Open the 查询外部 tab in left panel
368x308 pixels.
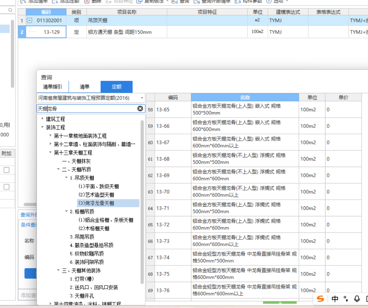click(x=28, y=215)
